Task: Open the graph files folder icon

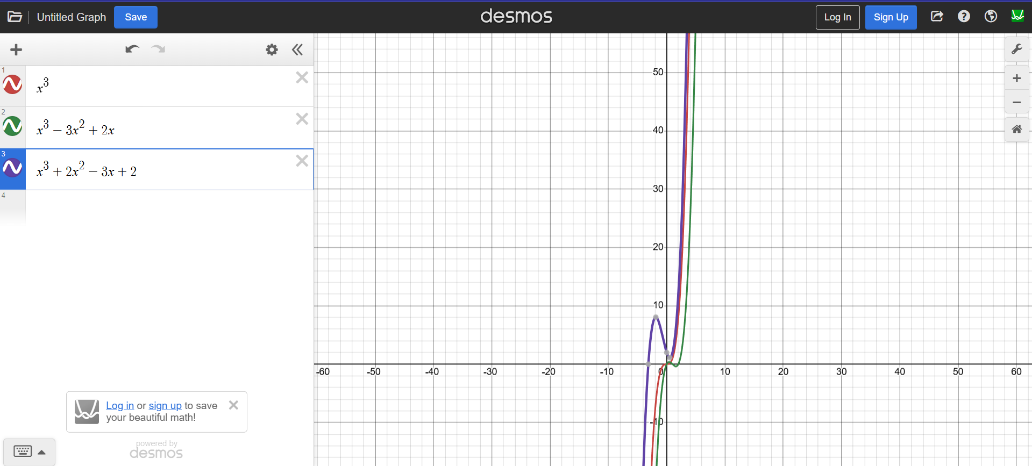Action: pyautogui.click(x=15, y=17)
